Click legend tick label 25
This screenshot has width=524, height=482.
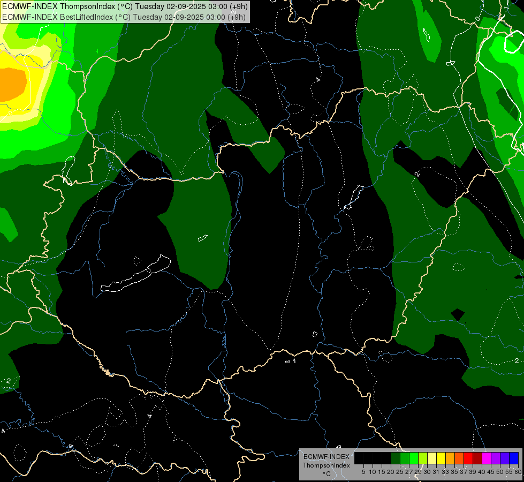400,472
